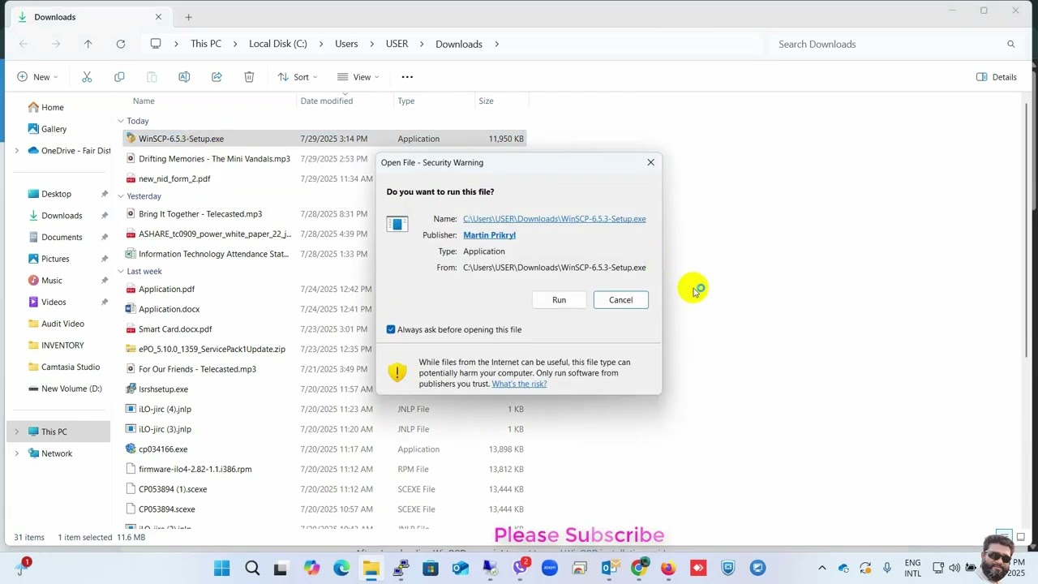1038x584 pixels.
Task: Open the See more ellipsis menu
Action: coord(407,77)
